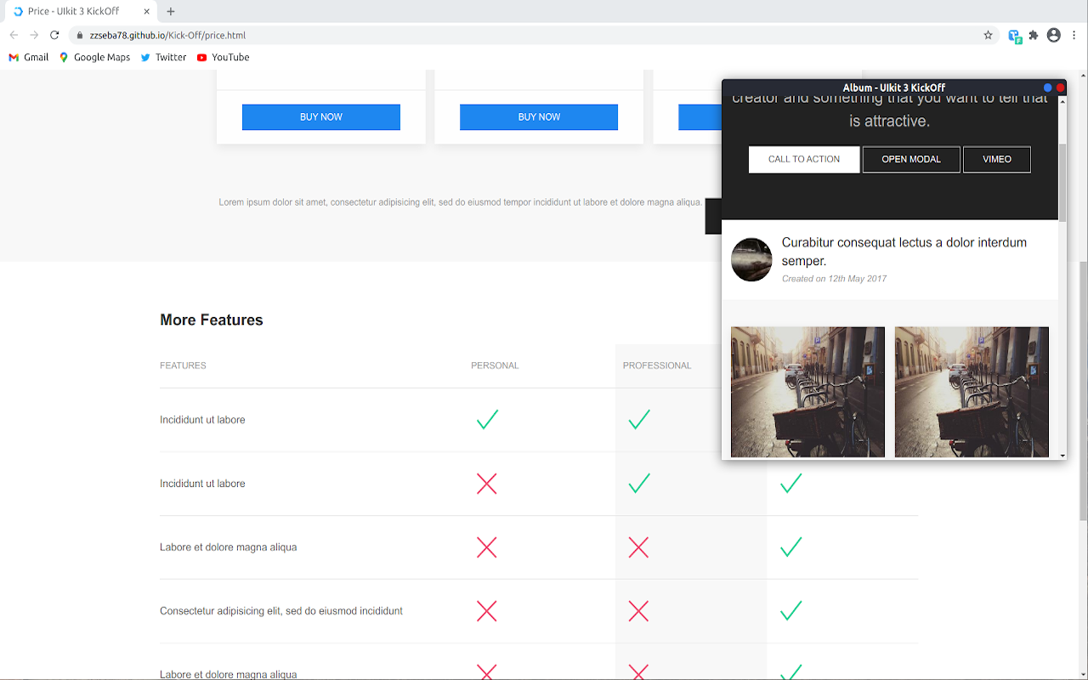
Task: Click the VIMEO button in the popup
Action: (996, 159)
